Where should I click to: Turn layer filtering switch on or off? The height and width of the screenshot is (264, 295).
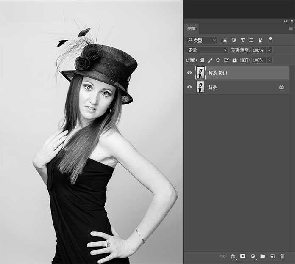coord(270,40)
